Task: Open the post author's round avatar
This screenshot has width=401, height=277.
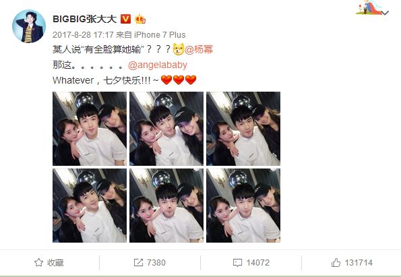Action: [29, 26]
